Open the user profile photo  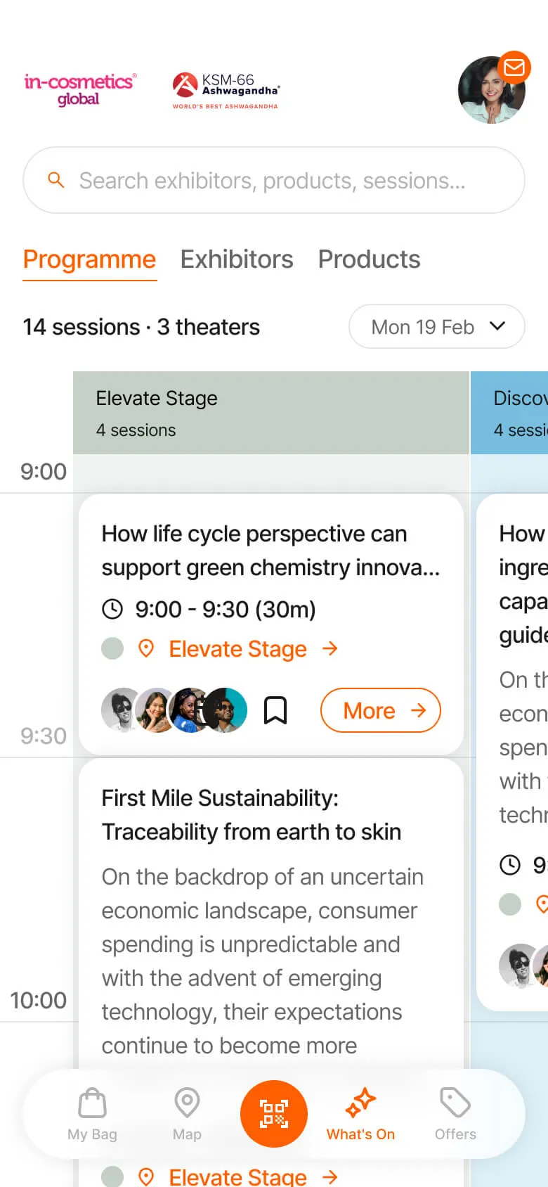tap(488, 93)
